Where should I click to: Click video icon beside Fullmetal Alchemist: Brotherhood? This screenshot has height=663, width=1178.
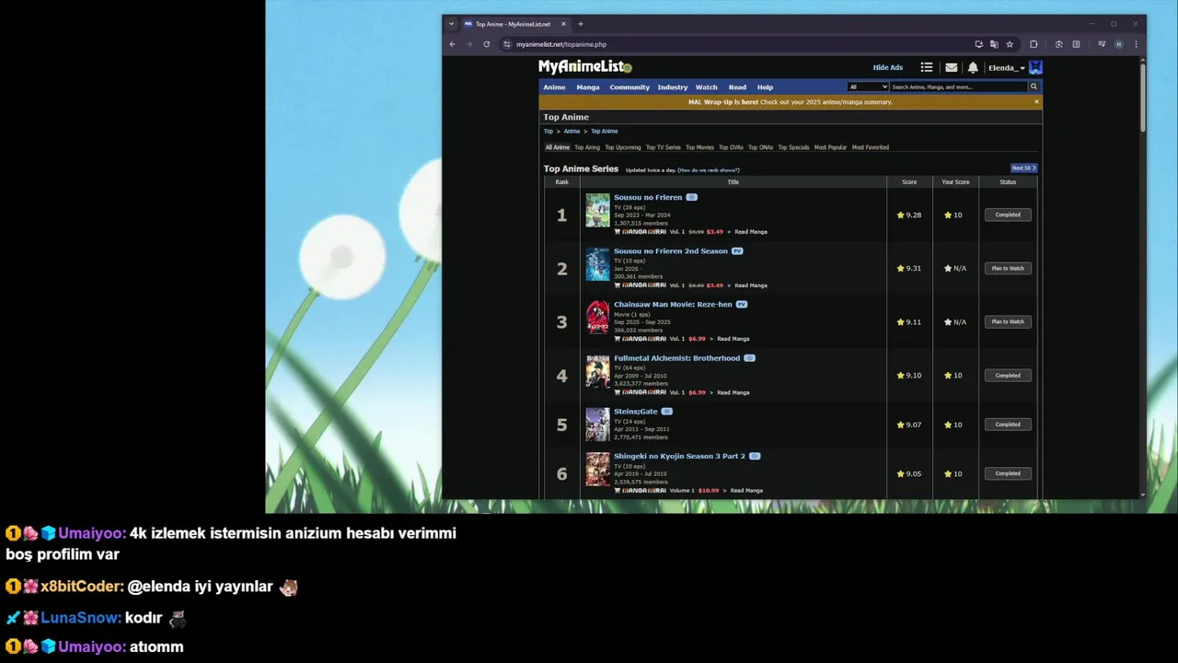[x=749, y=358]
